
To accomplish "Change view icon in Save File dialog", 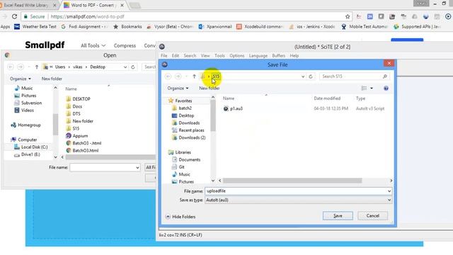I will point(364,88).
